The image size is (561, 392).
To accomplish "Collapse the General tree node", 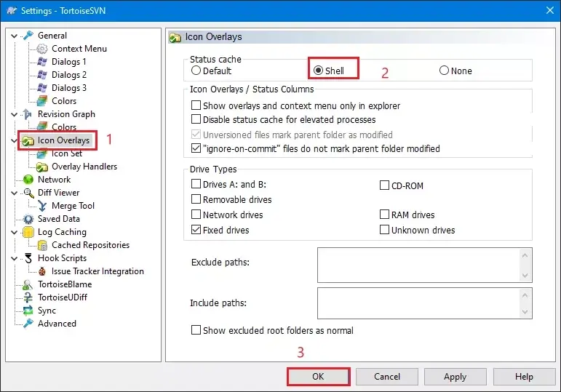I will pos(15,36).
